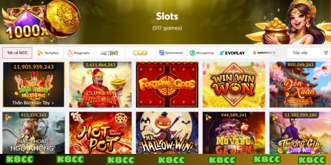Open the Win Win Won game

click(234, 85)
